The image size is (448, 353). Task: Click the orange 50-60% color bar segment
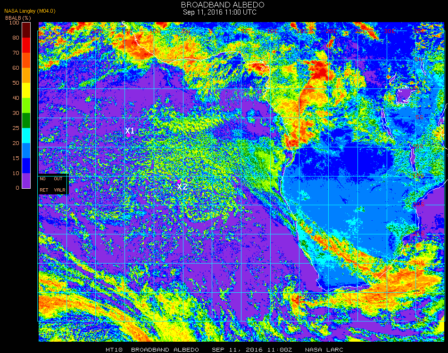(x=26, y=75)
